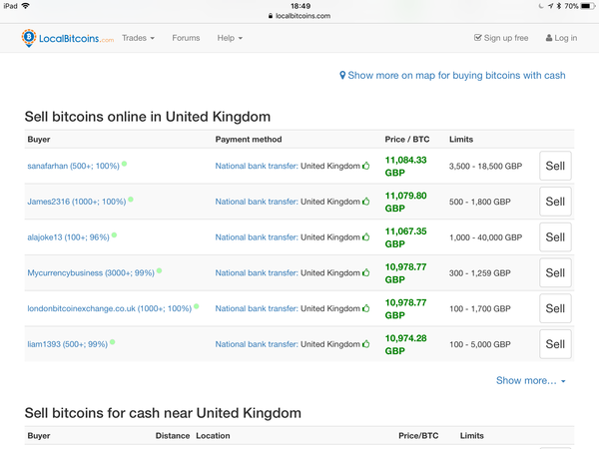Click National bank transfer link in Mycurrencybusiness row
Viewport: 599px width, 449px height.
click(257, 273)
